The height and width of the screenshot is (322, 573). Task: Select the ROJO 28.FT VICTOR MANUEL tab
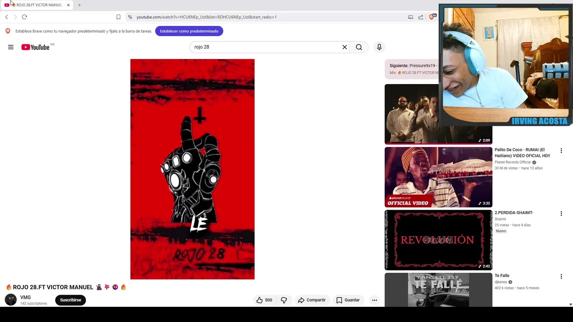pos(37,5)
